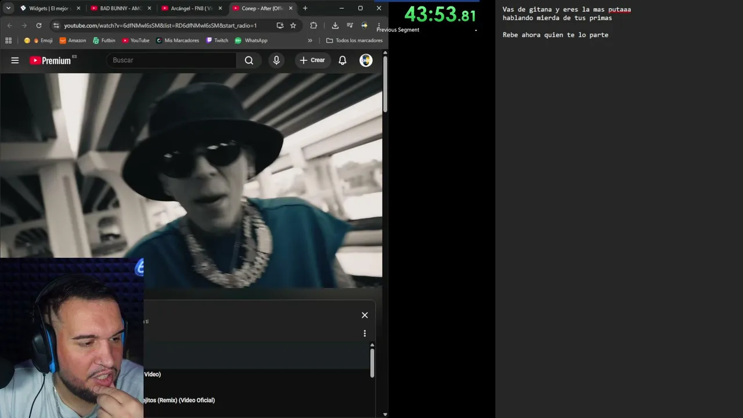Expand the tab search dropdown arrow

click(8, 8)
